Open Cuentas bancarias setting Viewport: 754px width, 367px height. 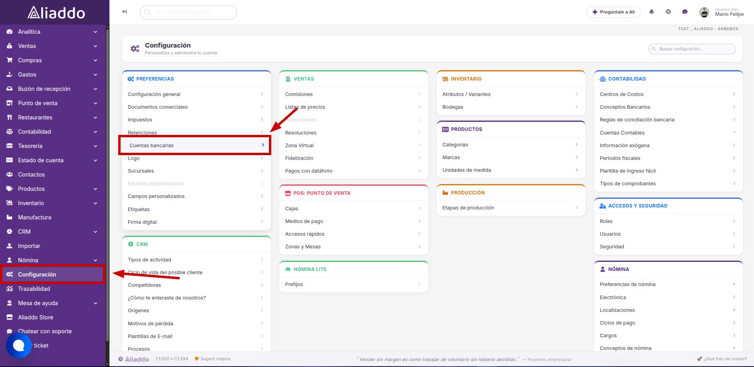point(195,145)
